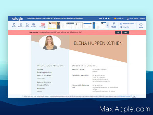Select the INFORMACIÓN PERSONAL section heading
Image resolution: width=153 pixels, height=115 pixels.
tap(50, 66)
